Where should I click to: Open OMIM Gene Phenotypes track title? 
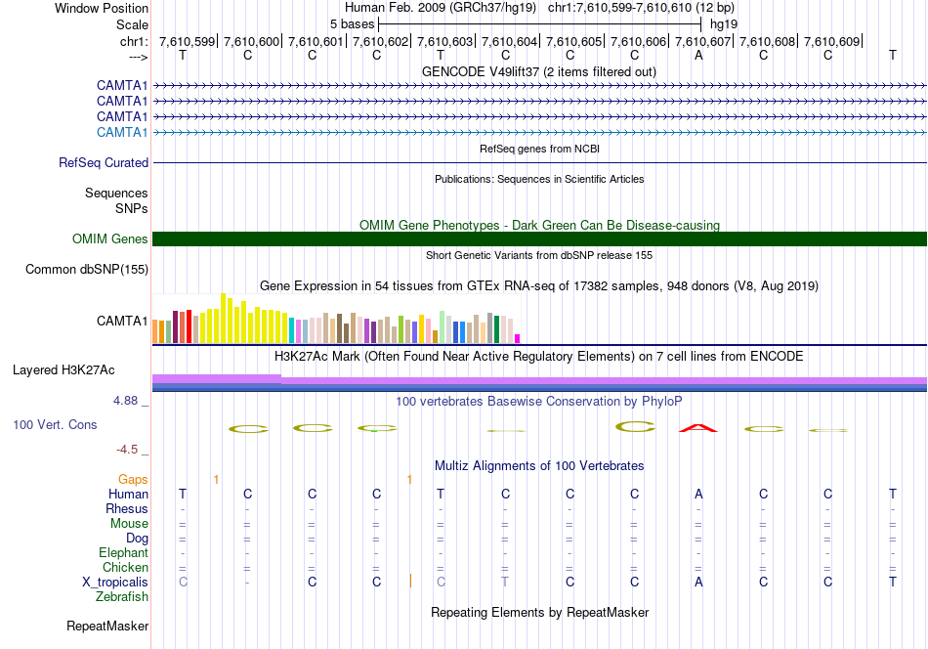point(539,225)
